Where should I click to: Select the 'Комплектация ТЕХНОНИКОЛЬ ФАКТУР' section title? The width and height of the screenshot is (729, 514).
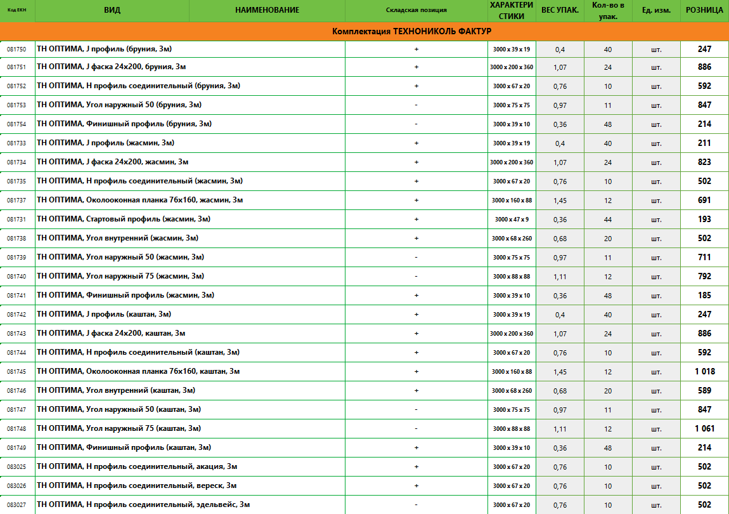point(411,31)
